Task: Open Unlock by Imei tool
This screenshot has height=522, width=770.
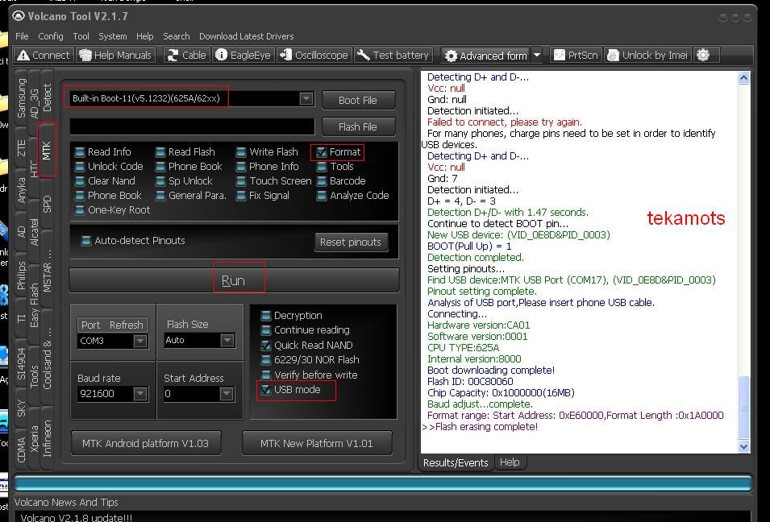Action: click(x=647, y=55)
